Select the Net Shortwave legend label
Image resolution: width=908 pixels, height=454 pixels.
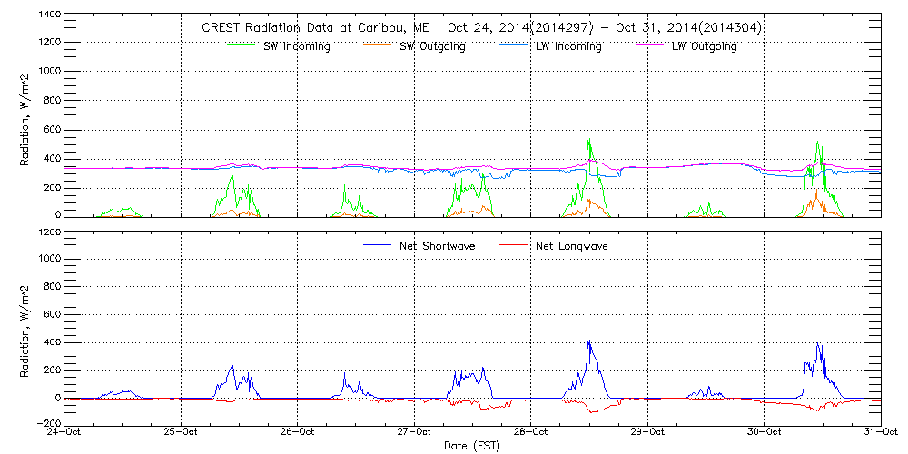click(439, 246)
